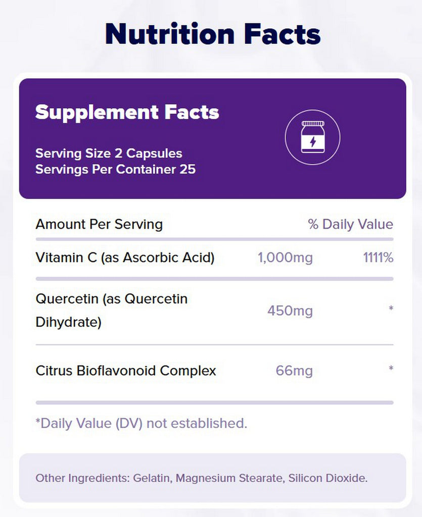The image size is (422, 517).
Task: Click the asterisk in the Citrus Bioflavonoid row
Action: 391,369
